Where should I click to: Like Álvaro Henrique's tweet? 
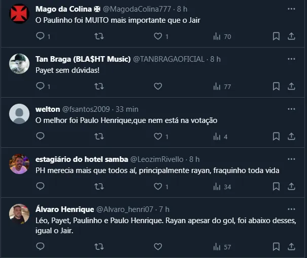tap(158, 247)
